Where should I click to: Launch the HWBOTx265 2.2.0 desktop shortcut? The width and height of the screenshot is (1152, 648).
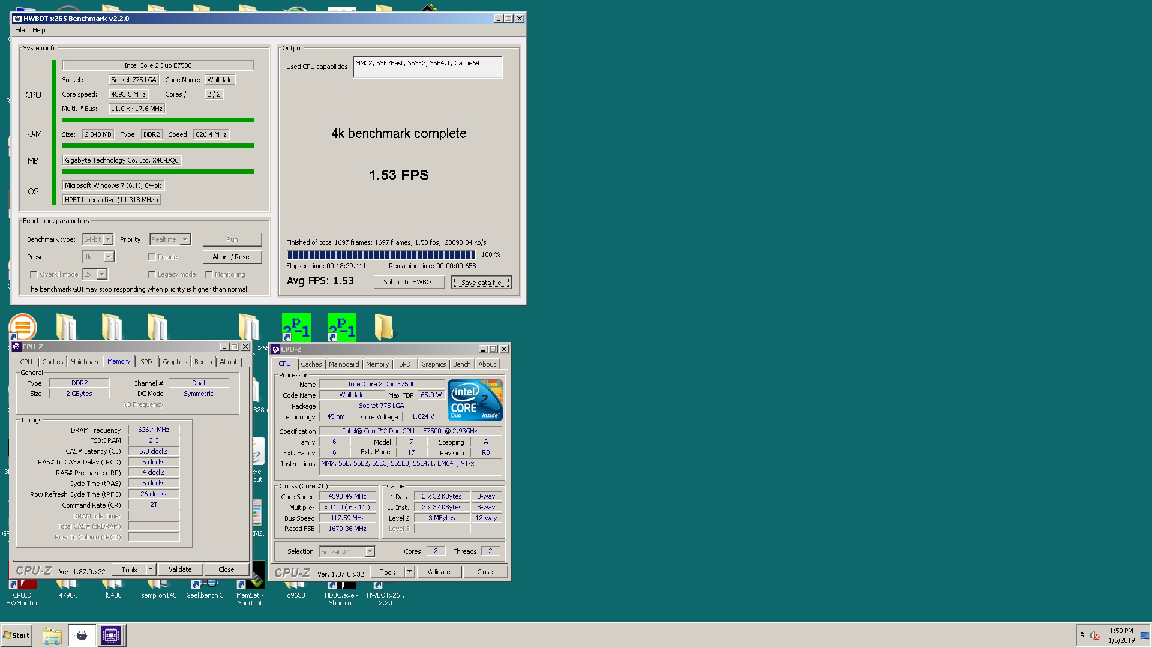[x=386, y=594]
